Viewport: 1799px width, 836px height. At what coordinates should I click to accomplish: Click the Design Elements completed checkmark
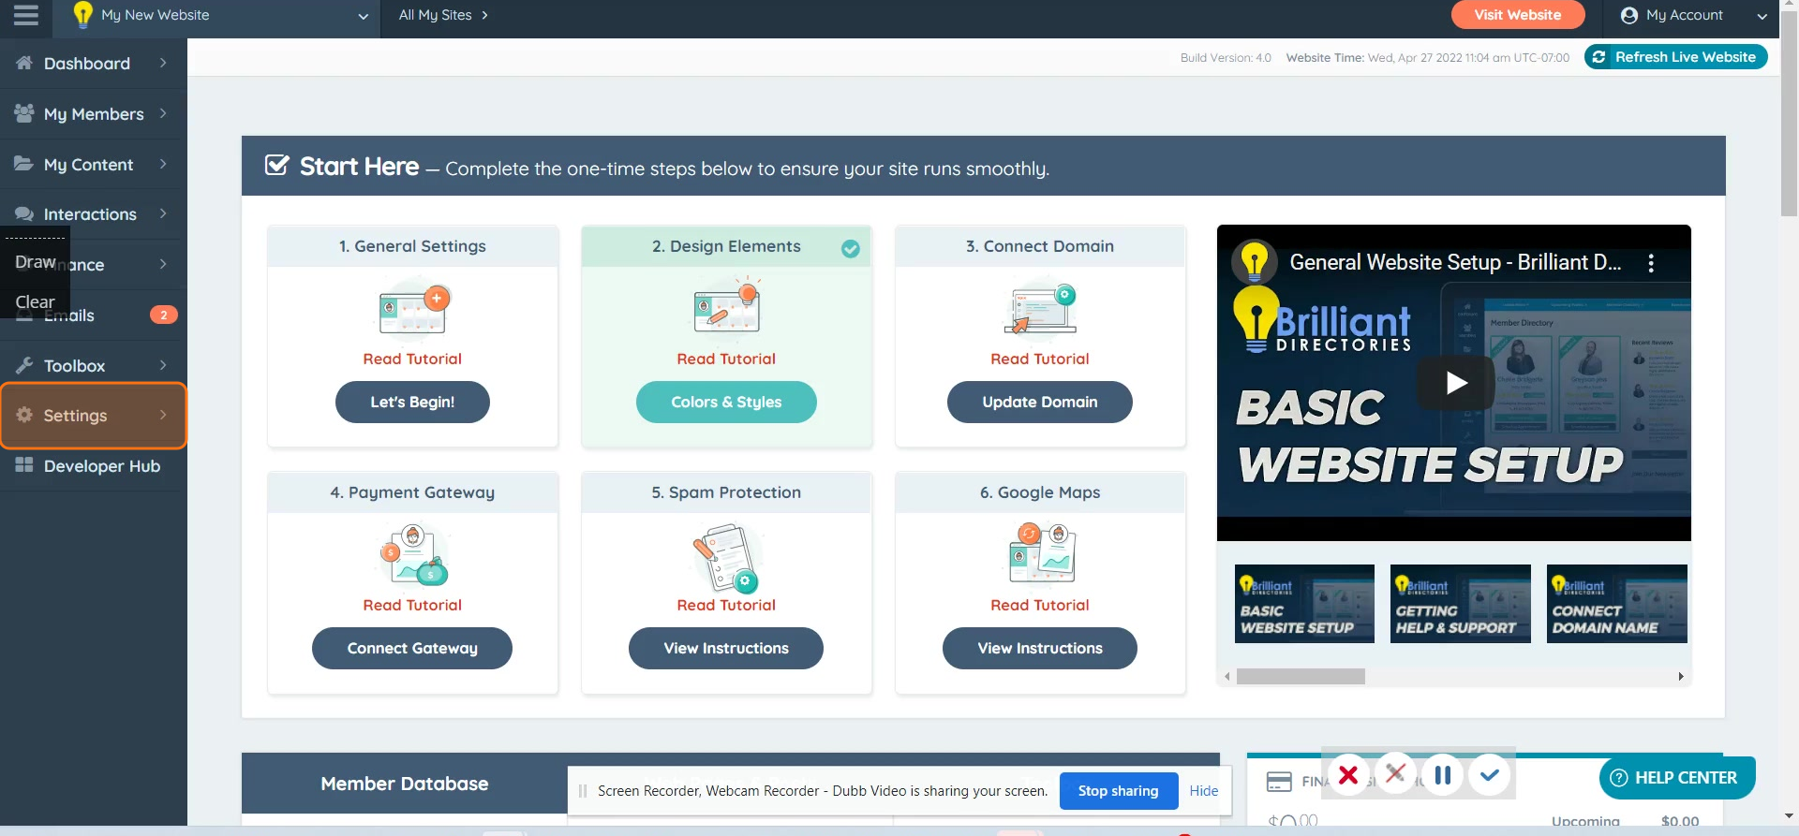pos(850,248)
